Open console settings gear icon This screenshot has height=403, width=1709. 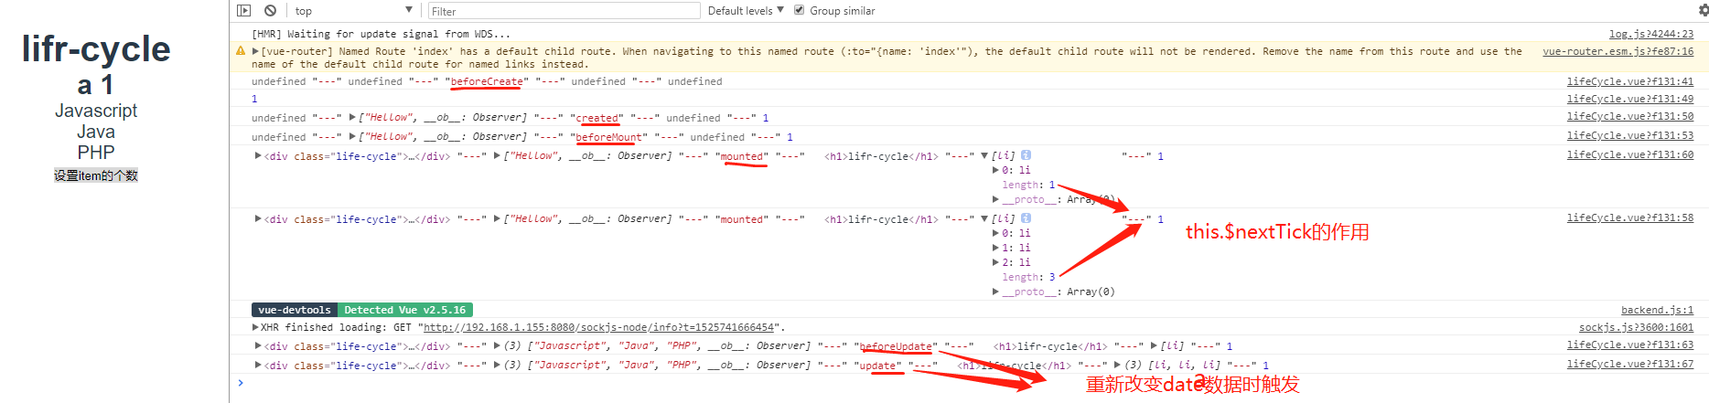click(x=1703, y=10)
